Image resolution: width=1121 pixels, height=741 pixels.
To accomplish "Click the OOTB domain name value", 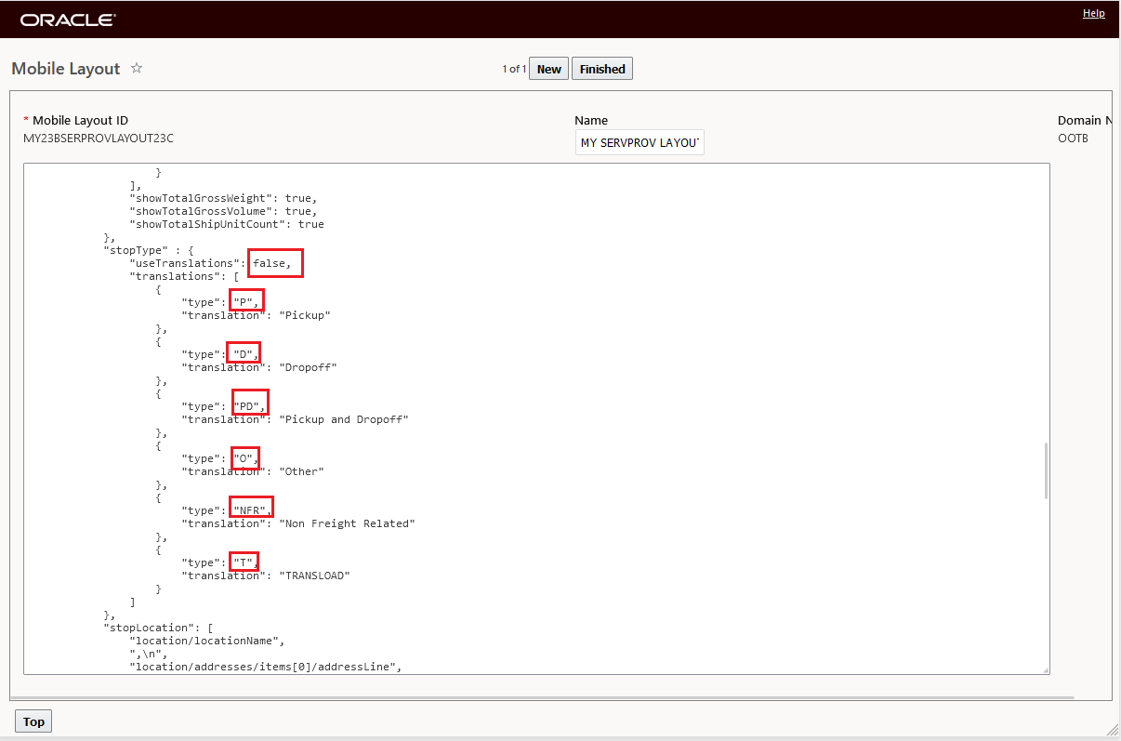I will (1073, 139).
